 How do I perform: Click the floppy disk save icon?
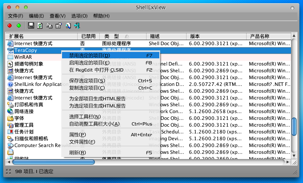[31, 26]
